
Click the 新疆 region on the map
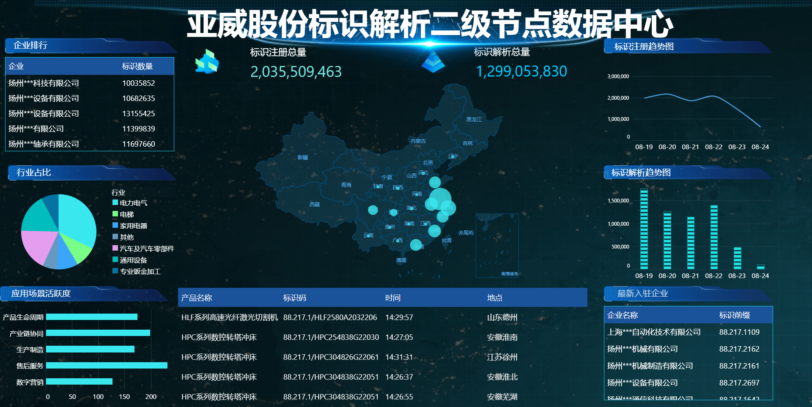(x=303, y=158)
